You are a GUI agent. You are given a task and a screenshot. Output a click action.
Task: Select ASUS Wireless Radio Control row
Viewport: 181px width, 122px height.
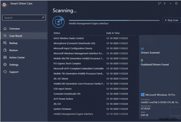tap(94, 38)
